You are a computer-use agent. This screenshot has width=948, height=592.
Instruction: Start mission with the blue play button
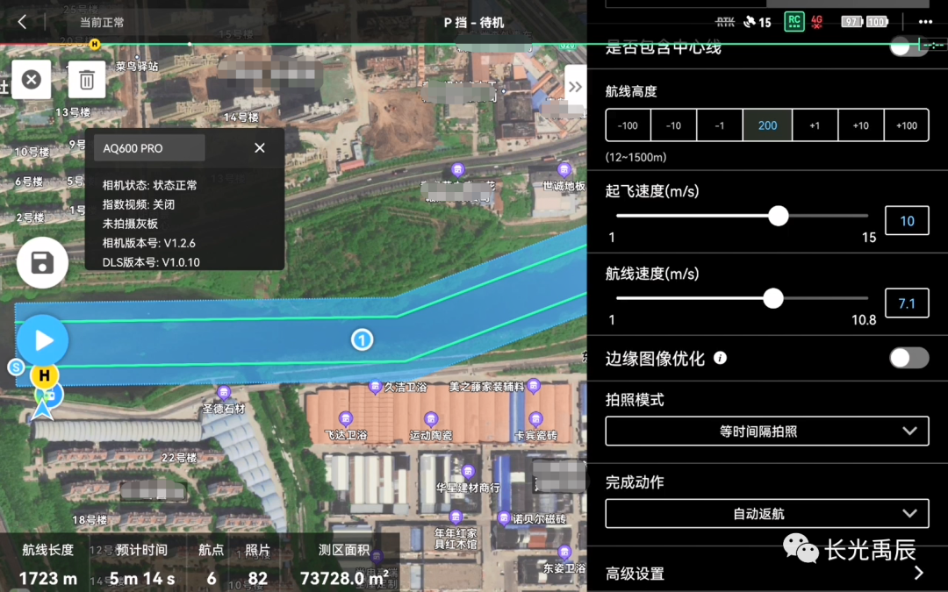(x=43, y=340)
